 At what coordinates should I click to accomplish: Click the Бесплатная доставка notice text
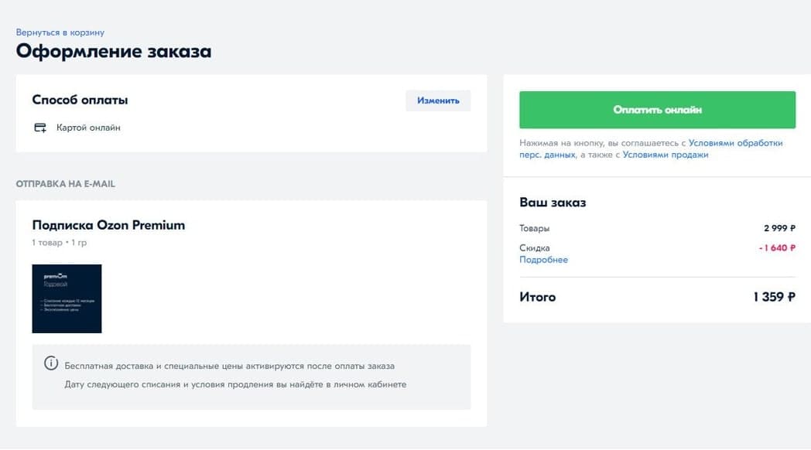pos(230,366)
